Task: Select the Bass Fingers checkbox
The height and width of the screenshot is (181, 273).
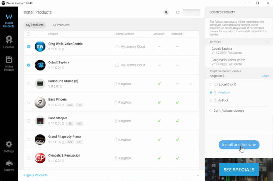Action: click(29, 102)
